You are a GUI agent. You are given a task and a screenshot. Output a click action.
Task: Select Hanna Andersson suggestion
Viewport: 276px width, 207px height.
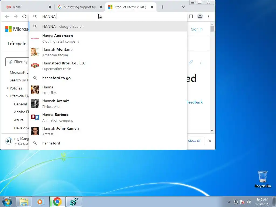[x=108, y=38]
